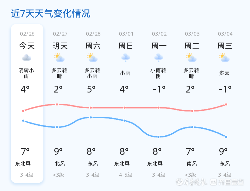The image size is (250, 191).
Task: Click Monday's low-temperature curve point
Action: click(158, 137)
